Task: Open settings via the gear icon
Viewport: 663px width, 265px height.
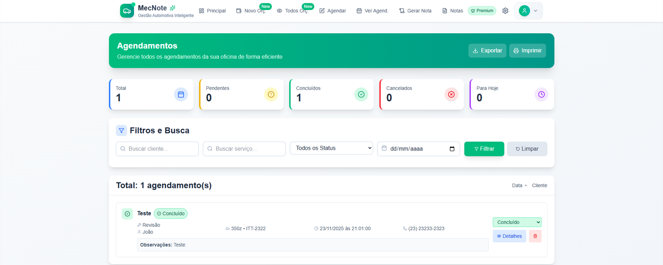Action: pyautogui.click(x=505, y=11)
